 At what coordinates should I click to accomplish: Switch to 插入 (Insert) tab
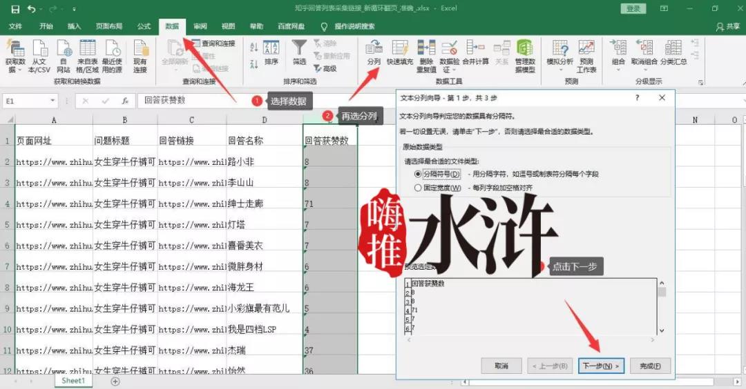click(x=74, y=26)
